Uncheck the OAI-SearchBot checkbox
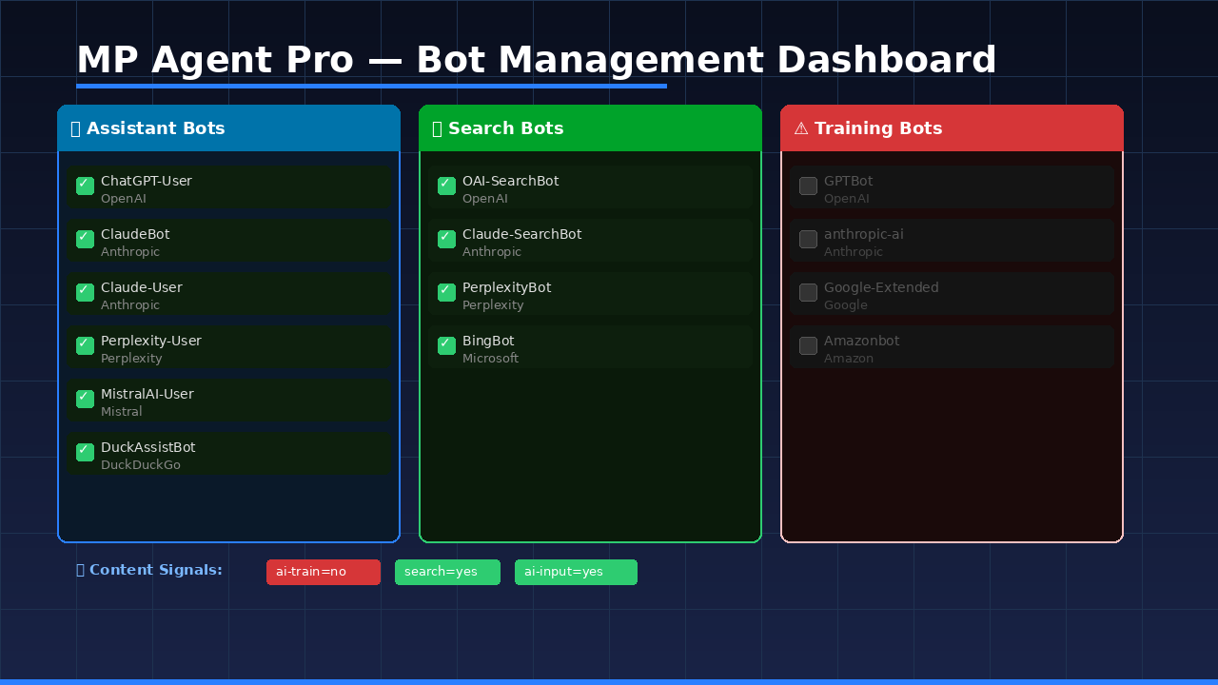Screen dimensions: 1218x685 point(445,186)
